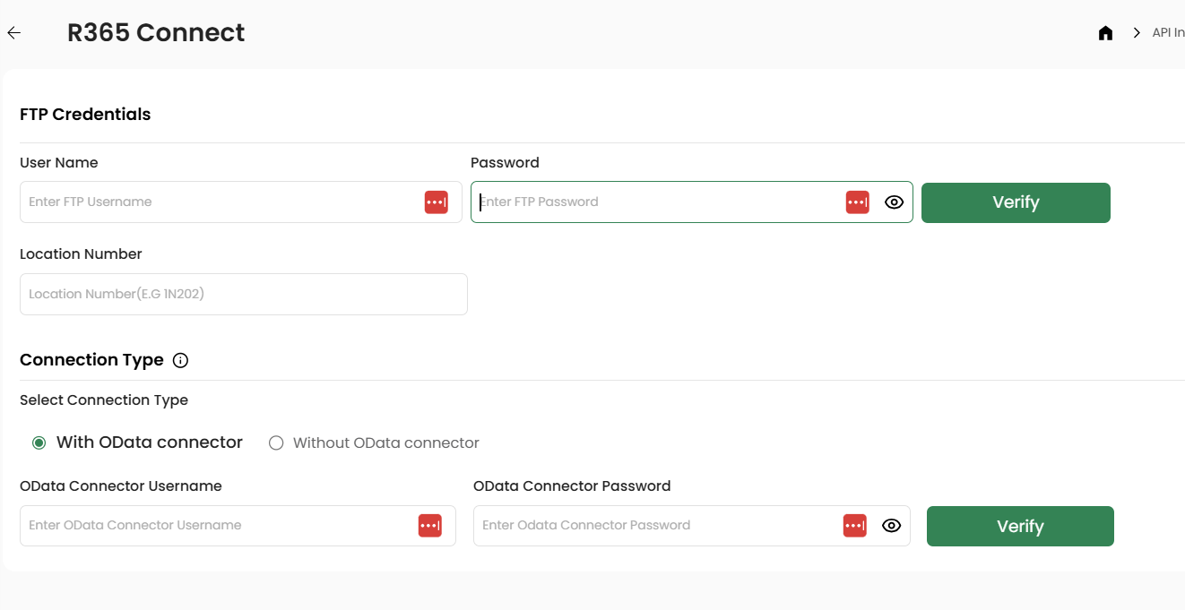The height and width of the screenshot is (610, 1185).
Task: Focus the Location Number input field
Action: [244, 294]
